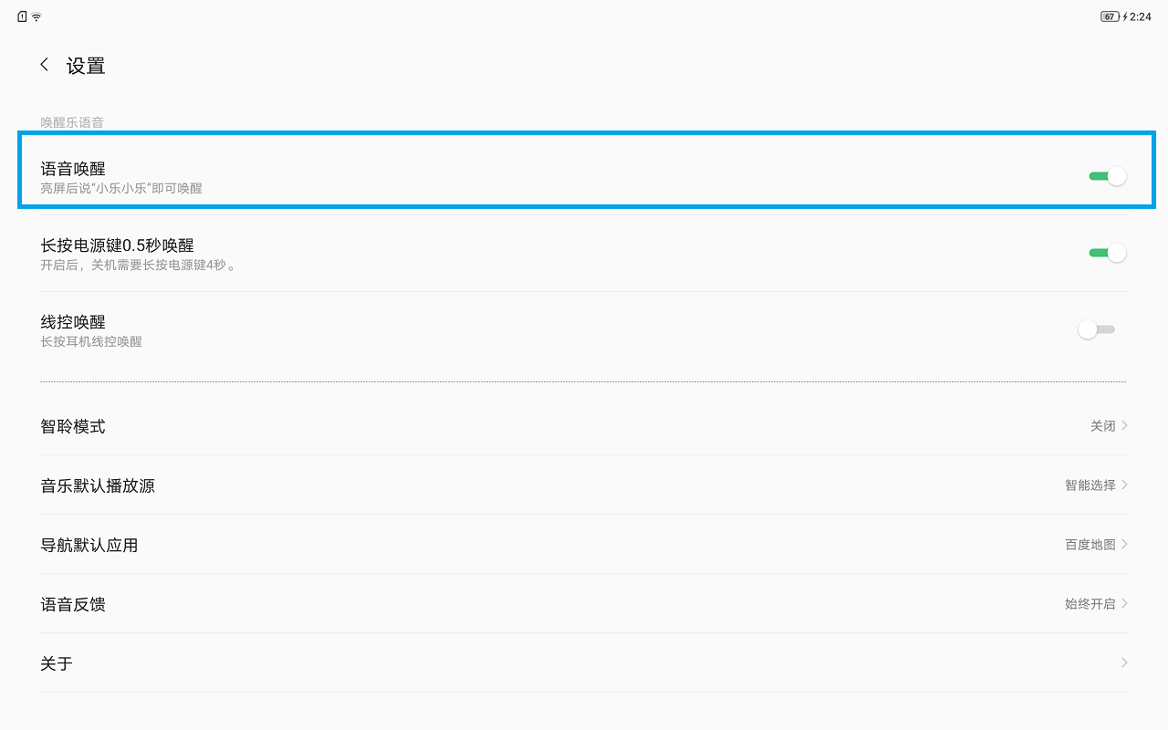Open 智聆模式 chevron arrow
This screenshot has width=1168, height=730.
1124,425
